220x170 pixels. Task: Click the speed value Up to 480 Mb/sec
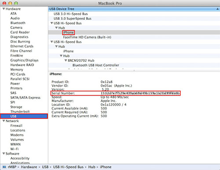114,97
